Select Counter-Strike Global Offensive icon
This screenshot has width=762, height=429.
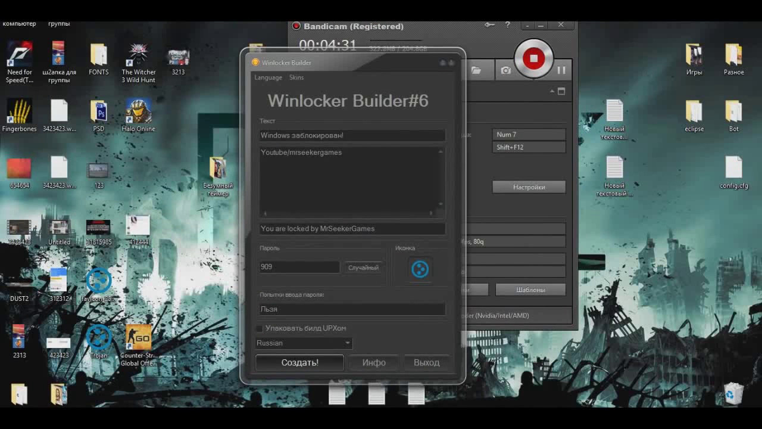point(138,346)
